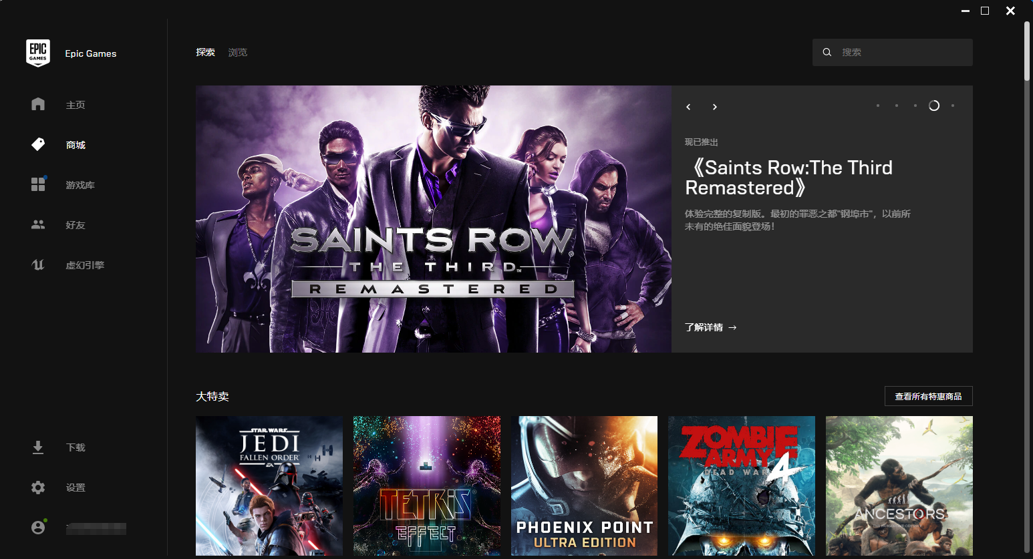Screen dimensions: 1033x559
Task: Focus the 搜索 search input field
Action: coord(893,52)
